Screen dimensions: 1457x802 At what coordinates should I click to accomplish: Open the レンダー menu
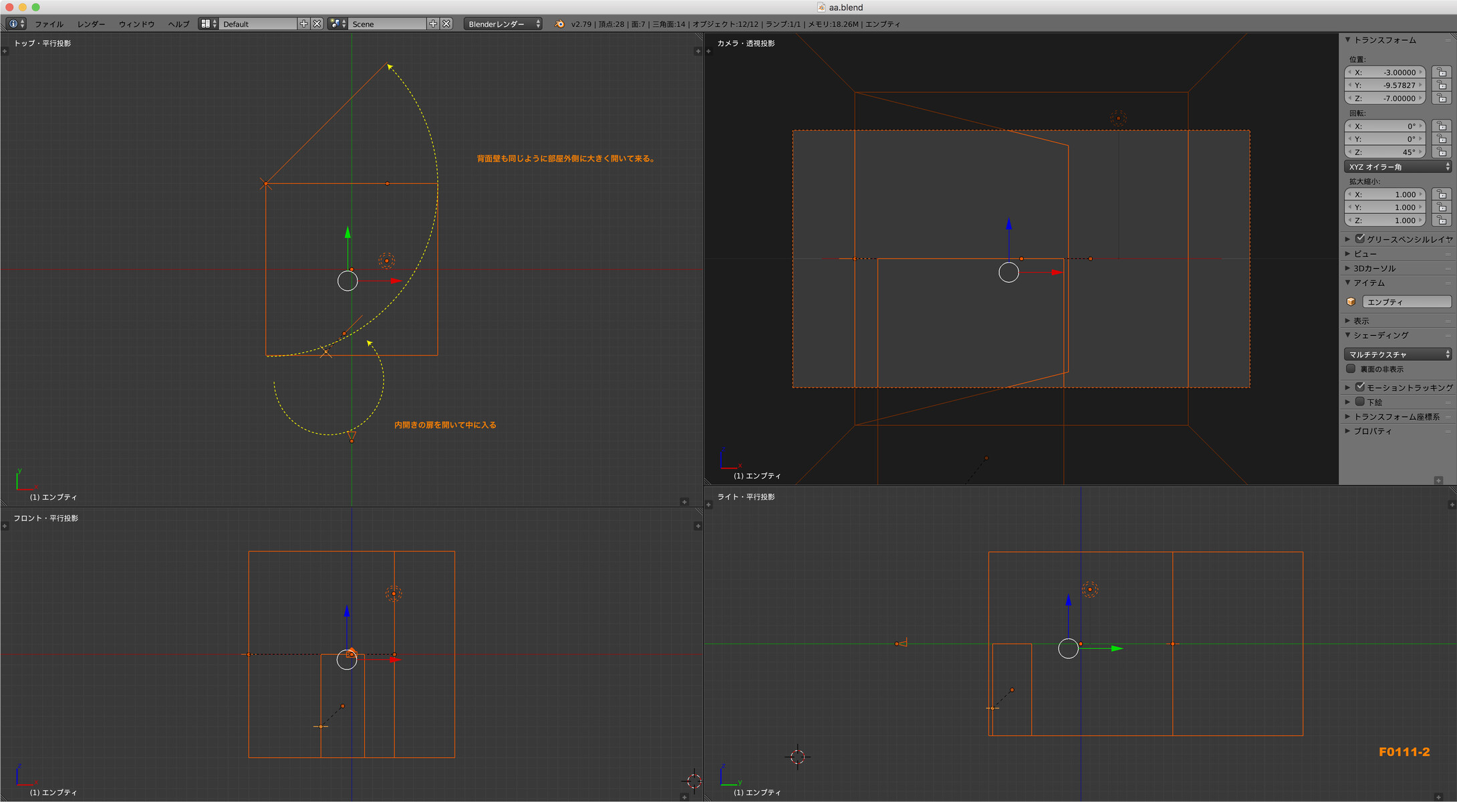(x=91, y=23)
